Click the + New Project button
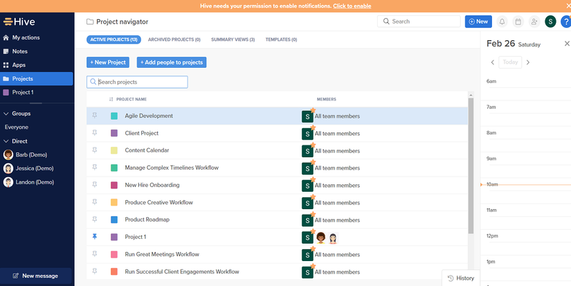 (x=108, y=62)
